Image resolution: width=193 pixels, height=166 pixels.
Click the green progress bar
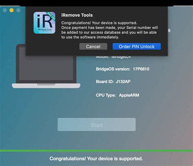(96, 151)
